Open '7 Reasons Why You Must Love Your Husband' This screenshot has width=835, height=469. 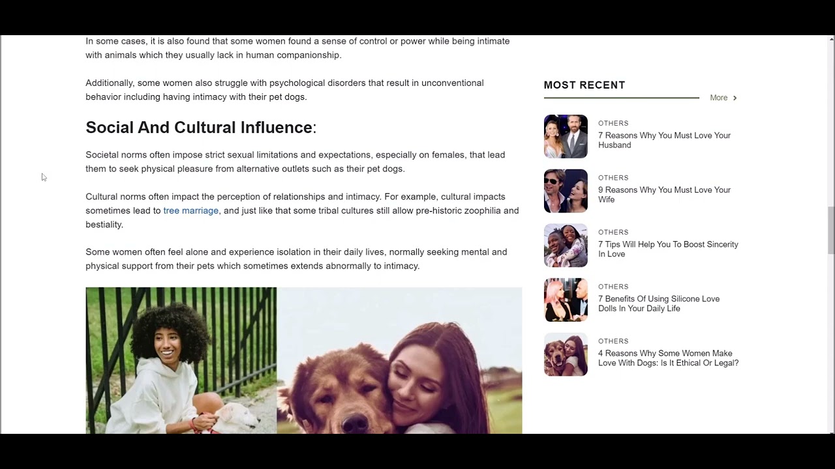(664, 140)
